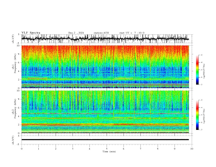This screenshot has height=167, width=216.
Task: Select the log(PSD) label beside the ch.2 color bar
Action: coord(204,116)
